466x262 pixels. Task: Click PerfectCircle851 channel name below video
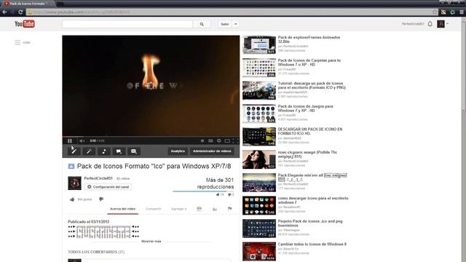(x=98, y=178)
